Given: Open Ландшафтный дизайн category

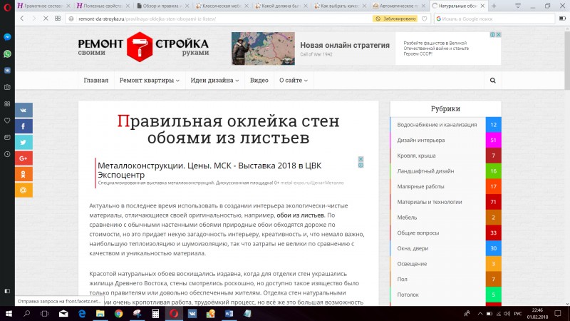Looking at the screenshot, I should pyautogui.click(x=425, y=171).
